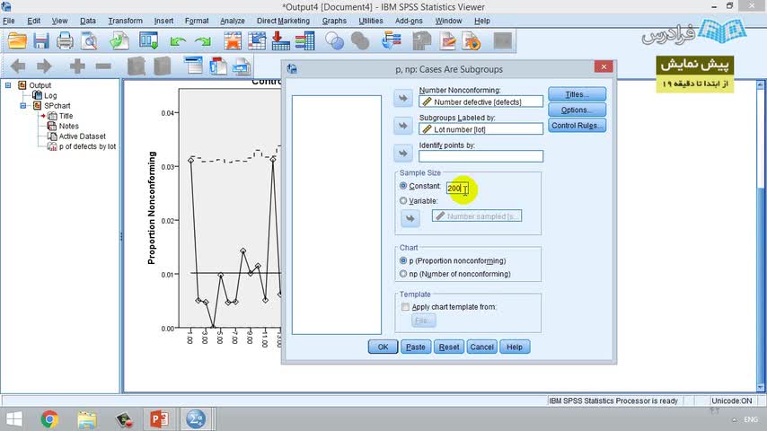Collapse the Output root node in outline

click(8, 85)
